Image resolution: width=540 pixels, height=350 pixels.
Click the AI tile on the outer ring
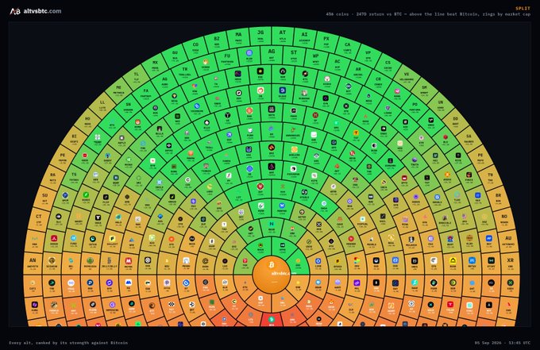(x=304, y=37)
